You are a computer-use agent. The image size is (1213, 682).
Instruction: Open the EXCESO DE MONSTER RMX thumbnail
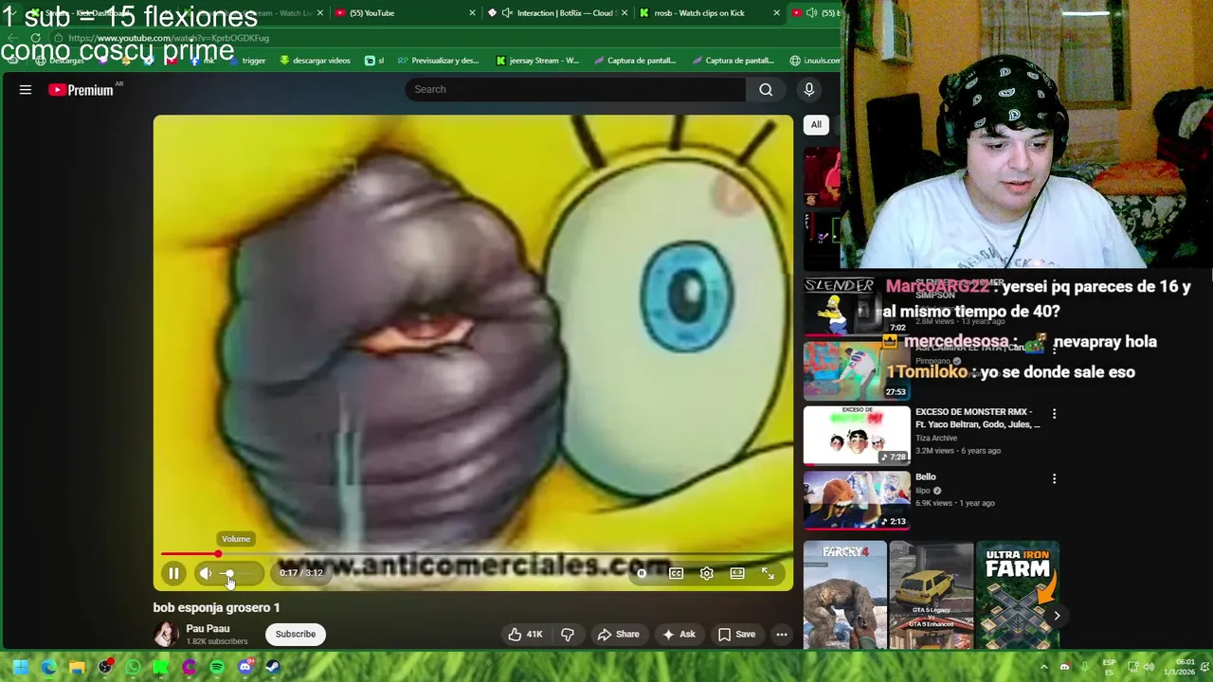[x=857, y=436]
